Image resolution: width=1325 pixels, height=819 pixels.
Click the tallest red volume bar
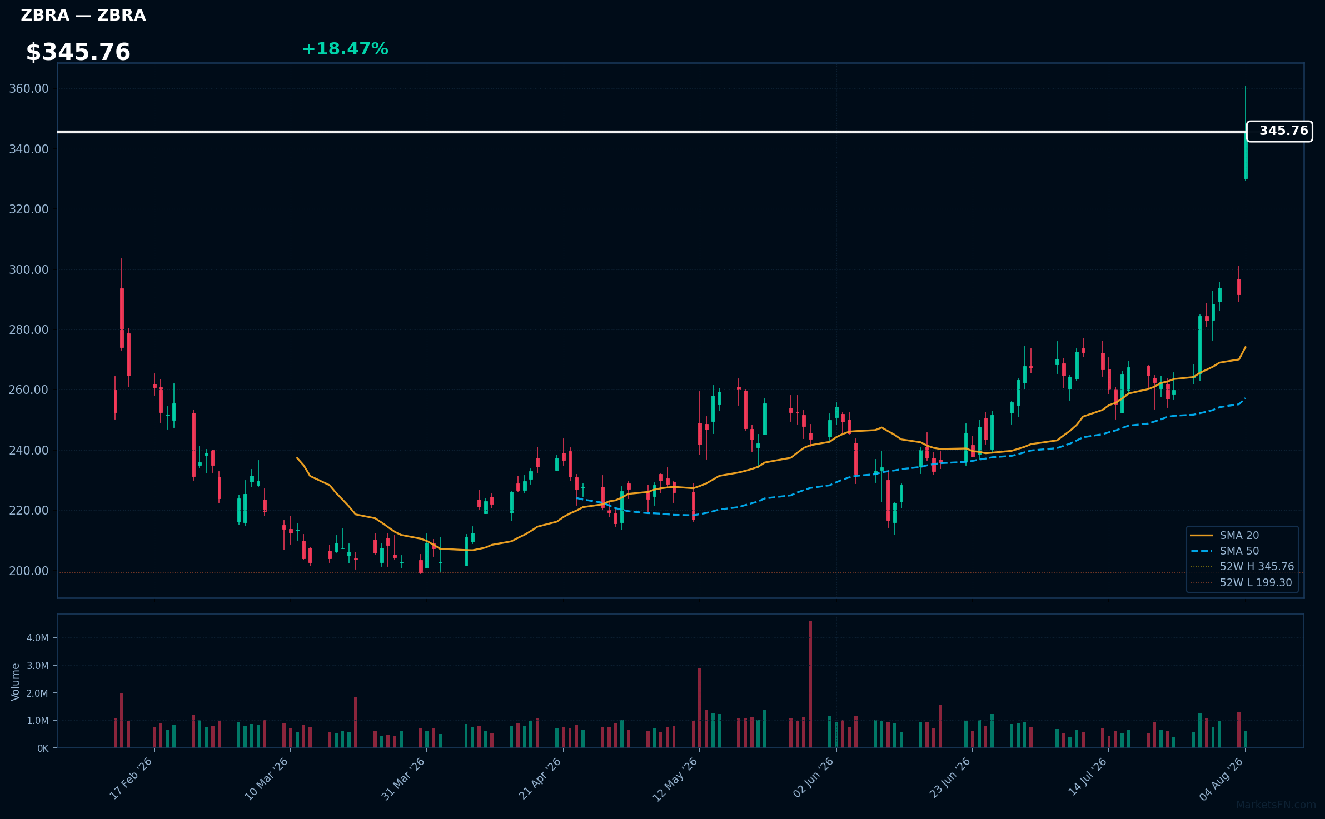810,684
